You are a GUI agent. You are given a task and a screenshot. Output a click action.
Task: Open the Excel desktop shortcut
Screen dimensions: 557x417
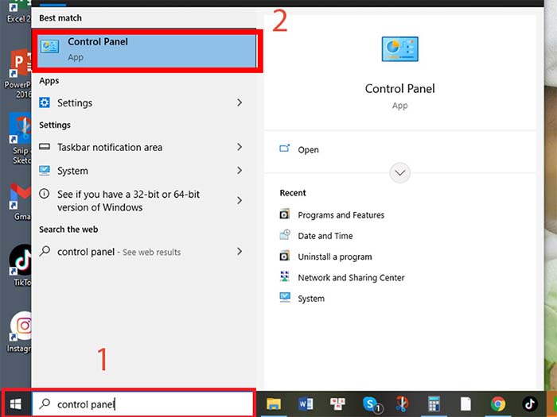[x=18, y=12]
